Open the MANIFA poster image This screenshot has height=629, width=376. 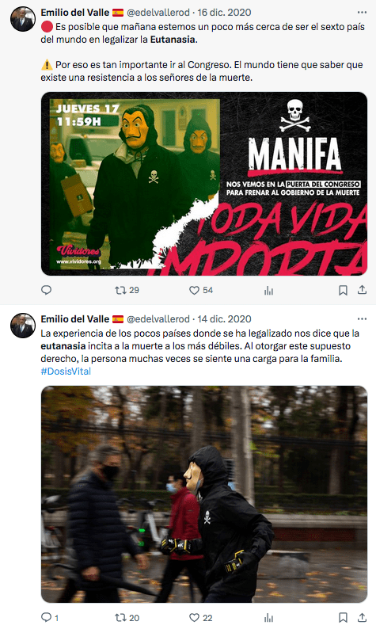click(204, 184)
